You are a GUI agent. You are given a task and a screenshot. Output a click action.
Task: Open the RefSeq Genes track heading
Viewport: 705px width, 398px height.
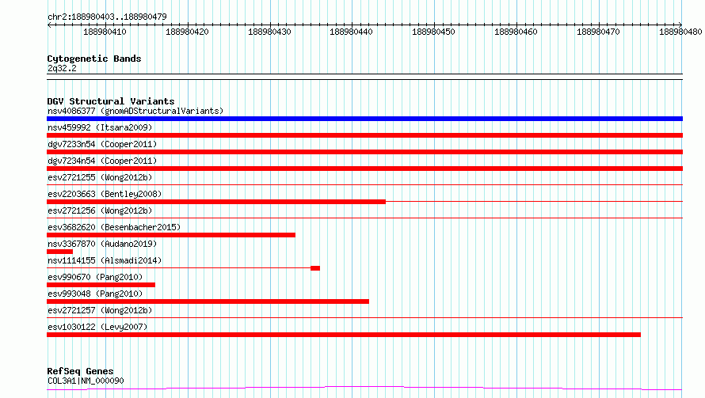click(x=80, y=371)
